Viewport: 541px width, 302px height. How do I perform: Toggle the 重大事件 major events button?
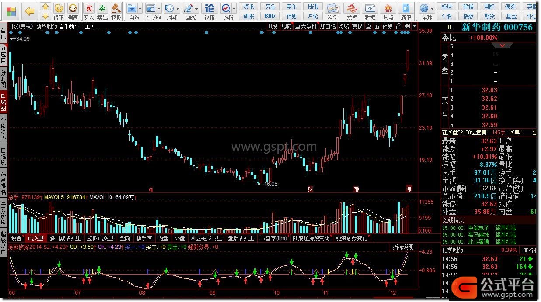306,26
